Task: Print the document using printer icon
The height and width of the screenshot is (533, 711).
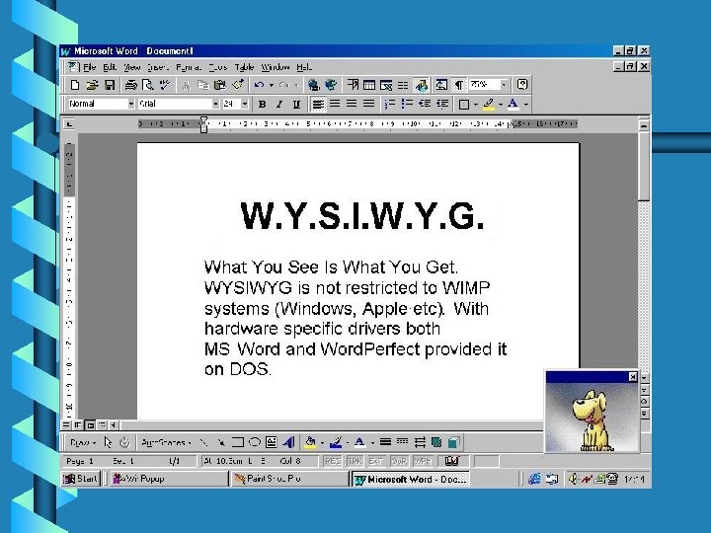Action: point(131,85)
